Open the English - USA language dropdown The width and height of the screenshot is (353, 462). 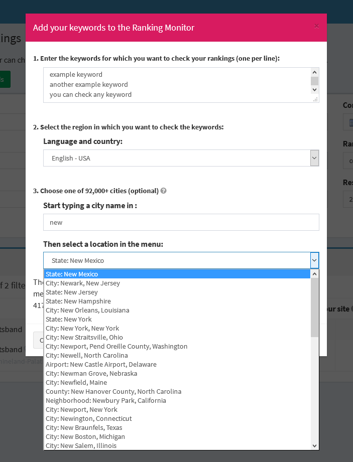(181, 158)
